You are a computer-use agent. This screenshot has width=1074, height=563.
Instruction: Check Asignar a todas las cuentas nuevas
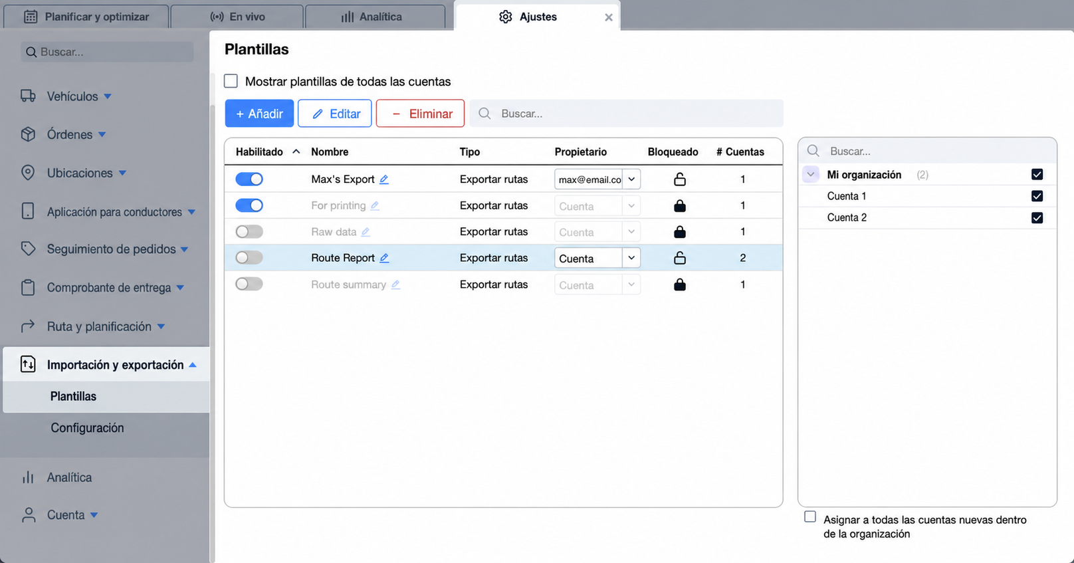coord(810,516)
